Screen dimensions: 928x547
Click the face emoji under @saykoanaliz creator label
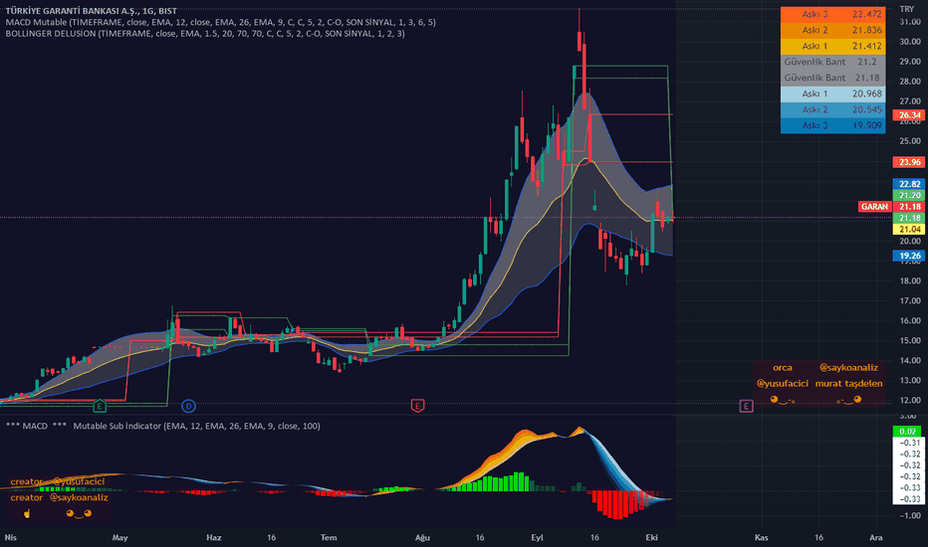pos(79,513)
